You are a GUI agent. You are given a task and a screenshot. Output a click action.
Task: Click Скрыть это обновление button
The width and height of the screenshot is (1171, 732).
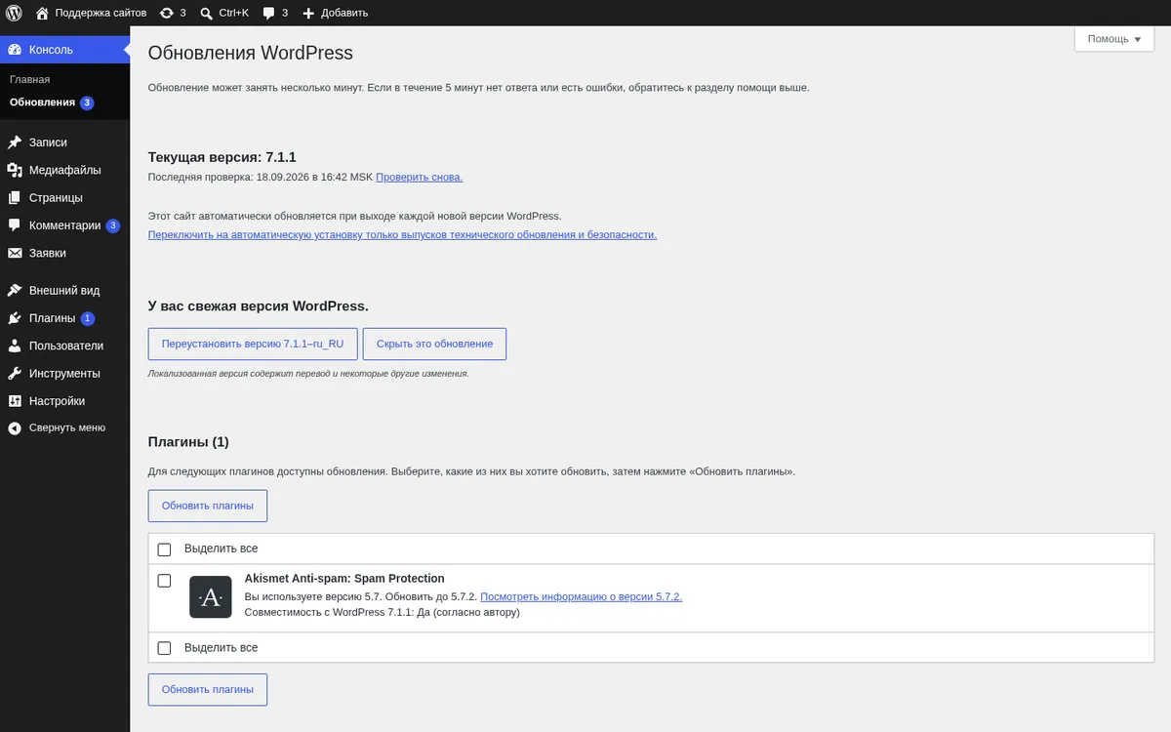(x=434, y=345)
